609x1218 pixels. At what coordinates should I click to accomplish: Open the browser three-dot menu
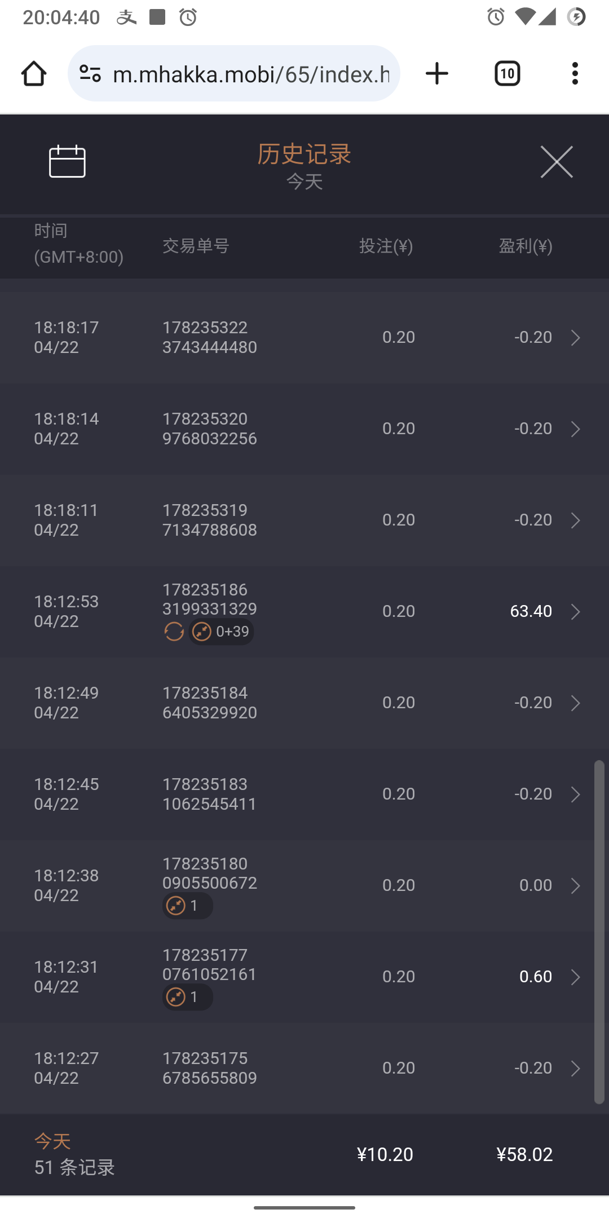(x=575, y=74)
